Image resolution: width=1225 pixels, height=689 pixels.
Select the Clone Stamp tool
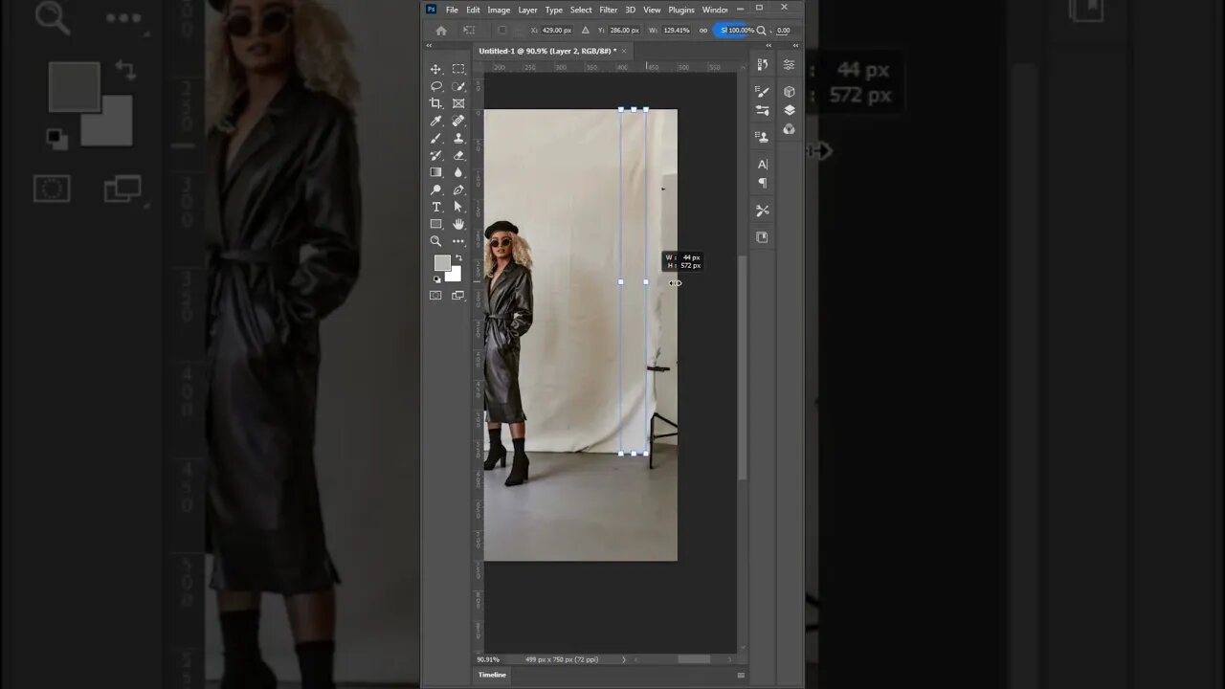[458, 138]
